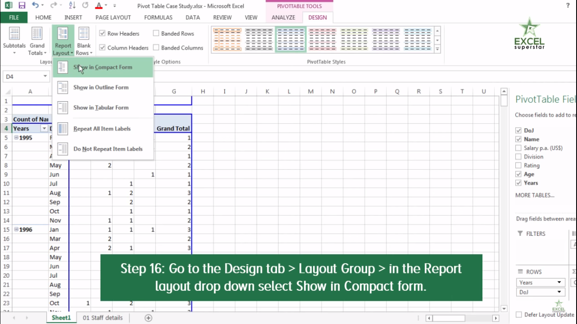Image resolution: width=577 pixels, height=324 pixels.
Task: Select Show in Outline Form
Action: click(x=103, y=87)
